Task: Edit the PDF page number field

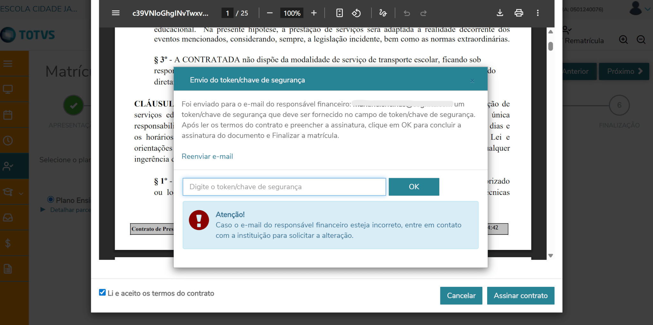Action: [227, 13]
